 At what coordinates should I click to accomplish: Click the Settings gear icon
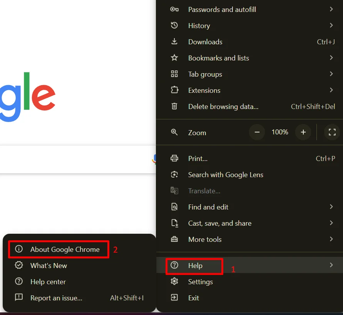point(174,281)
